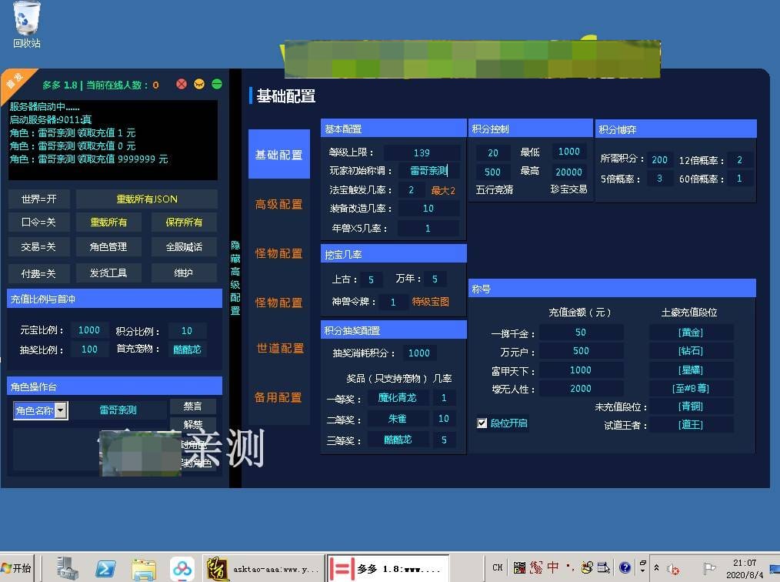Click the colorful flower quick launch icon

tap(182, 568)
